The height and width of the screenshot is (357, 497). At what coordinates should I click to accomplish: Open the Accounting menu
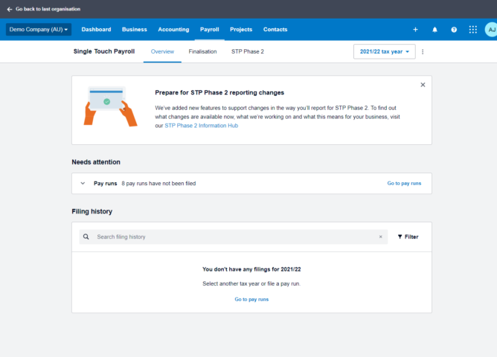point(173,30)
